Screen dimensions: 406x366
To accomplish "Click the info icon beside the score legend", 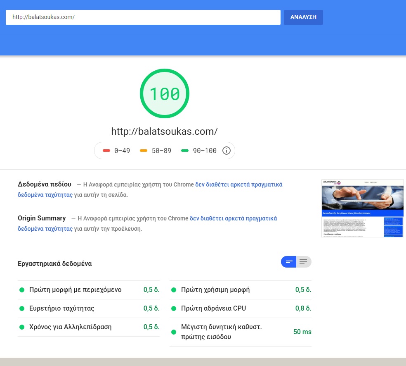I will [226, 151].
